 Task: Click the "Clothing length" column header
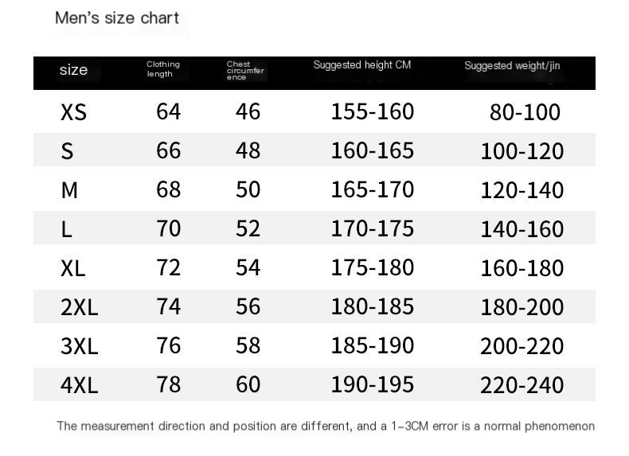163,69
